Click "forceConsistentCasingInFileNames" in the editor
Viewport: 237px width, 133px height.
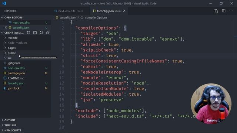[124, 61]
